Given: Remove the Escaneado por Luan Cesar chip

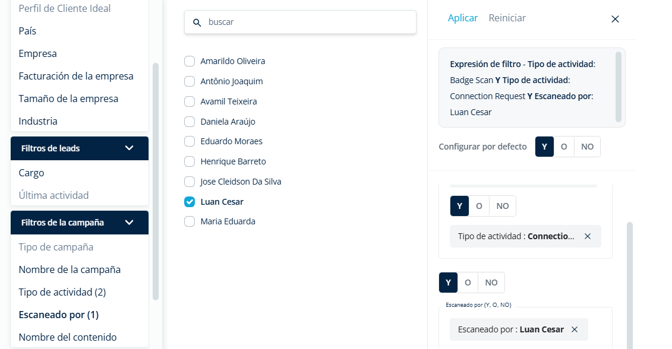Looking at the screenshot, I should (x=575, y=329).
